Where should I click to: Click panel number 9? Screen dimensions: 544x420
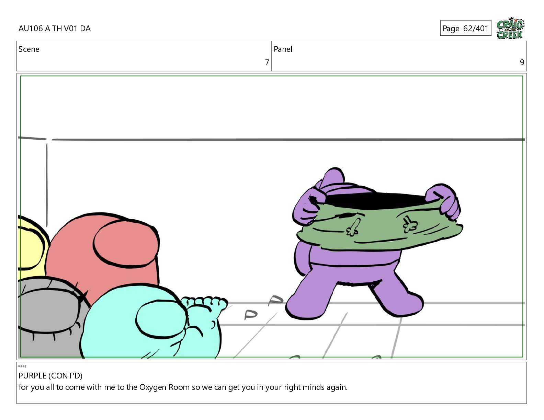coord(522,62)
